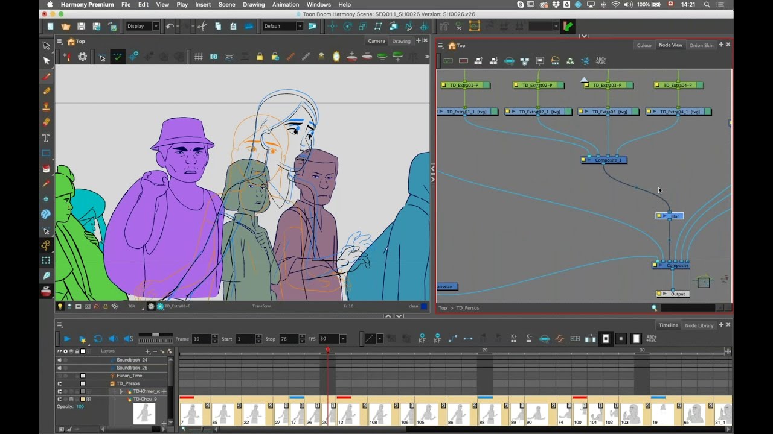
Task: Open the Drawing menu in the menu bar
Action: 254,4
